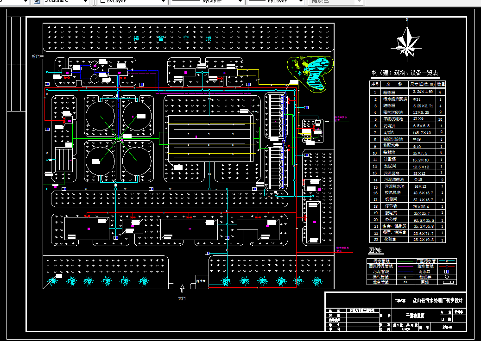
Task: Select the 污水管线 legend label
Action: point(382,261)
